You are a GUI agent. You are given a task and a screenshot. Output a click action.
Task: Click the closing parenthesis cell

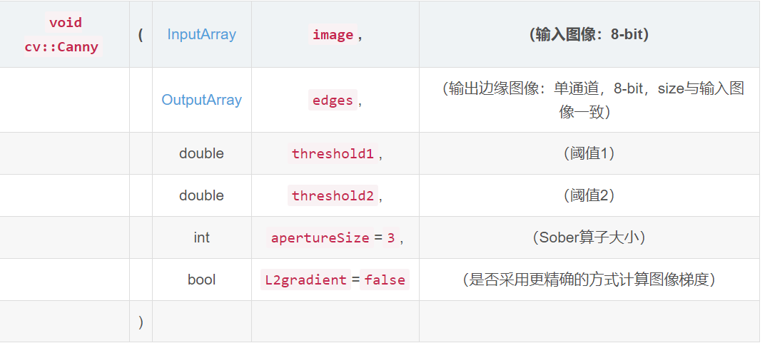(x=141, y=322)
